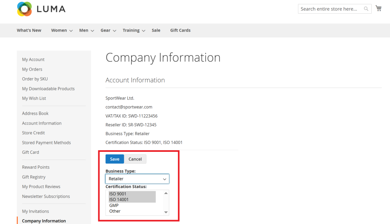Screen dimensions: 390x224
Task: Expand the Men menu chevron
Action: [92, 30]
